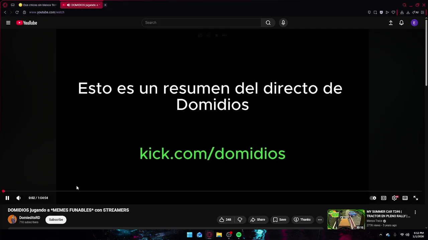
Task: Subscribe to DomieditsRD
Action: click(56, 220)
